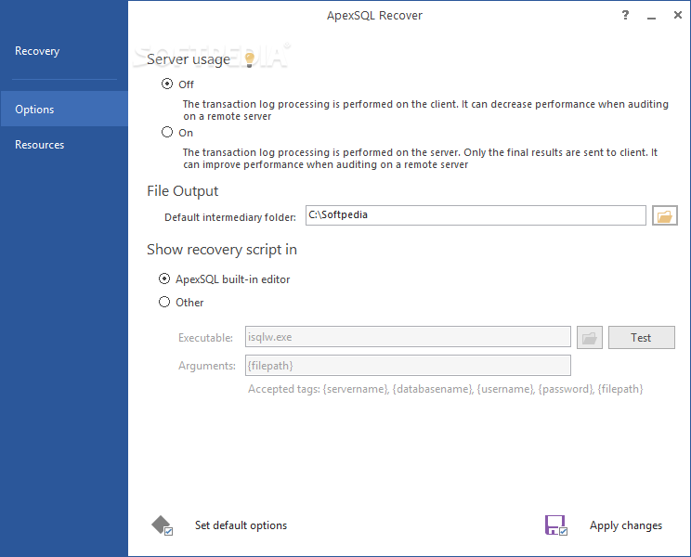The height and width of the screenshot is (557, 691).
Task: Click the executable browse folder icon
Action: 589,338
